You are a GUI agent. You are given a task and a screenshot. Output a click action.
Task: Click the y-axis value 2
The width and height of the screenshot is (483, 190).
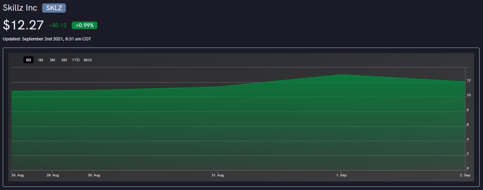tap(468, 154)
